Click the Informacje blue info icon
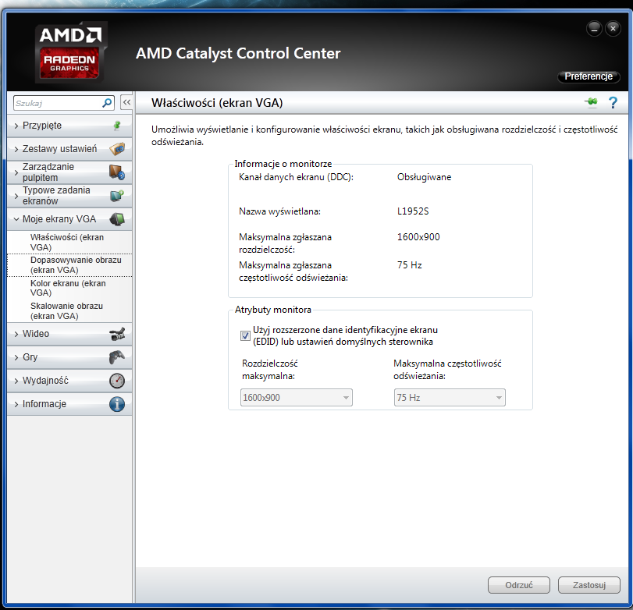Screen dimensions: 633x610 click(x=117, y=404)
